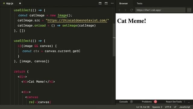Change language mode JavaScript
Screen dimensions: 193x109
coord(185,107)
